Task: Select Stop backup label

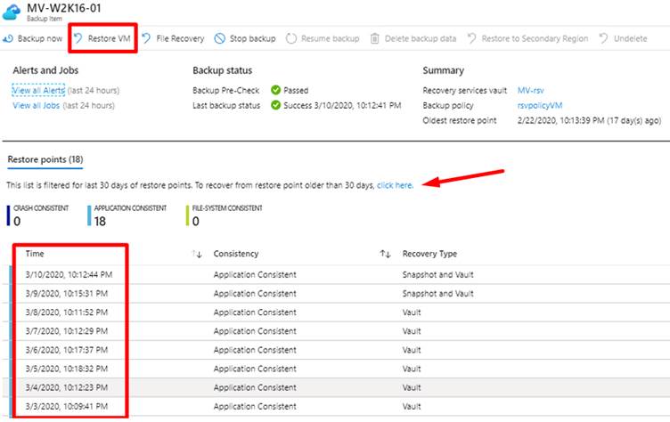Action: [x=252, y=38]
